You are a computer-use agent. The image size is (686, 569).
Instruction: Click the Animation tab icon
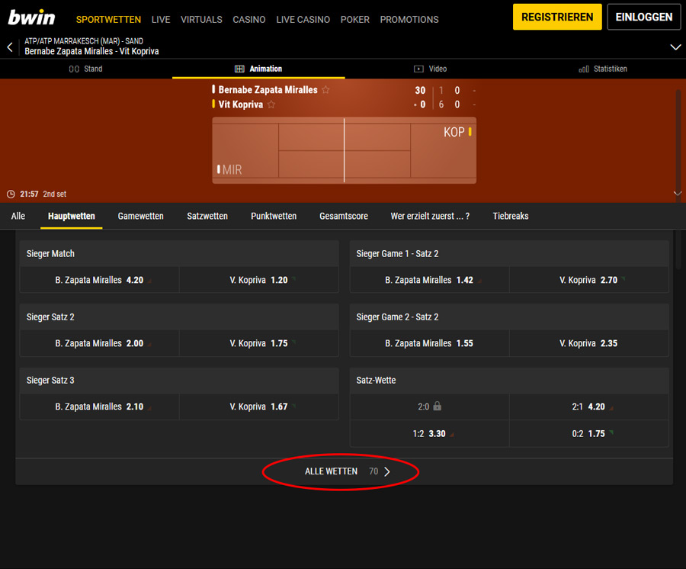coord(239,69)
